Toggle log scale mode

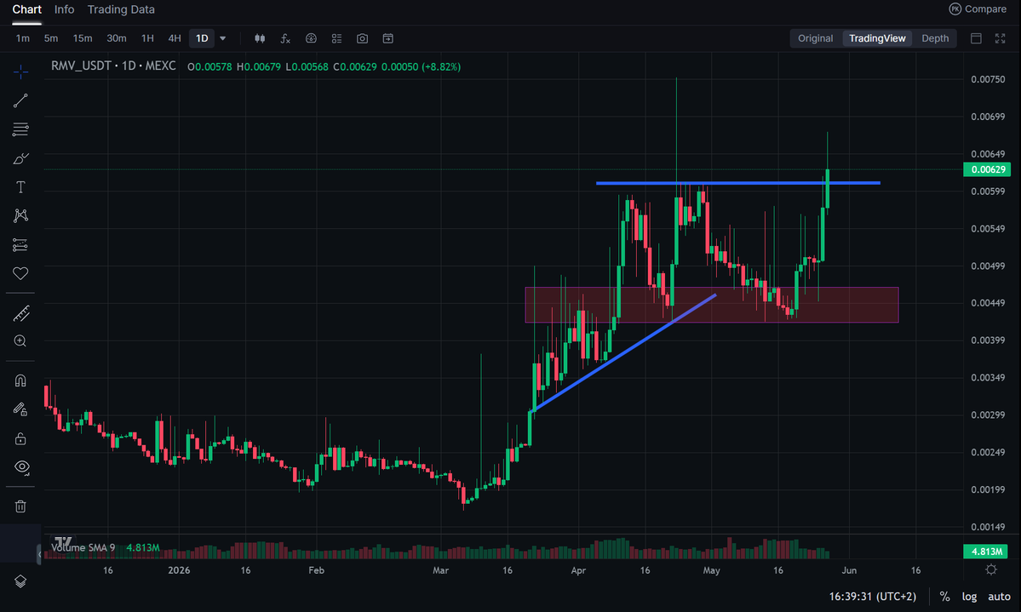tap(970, 597)
